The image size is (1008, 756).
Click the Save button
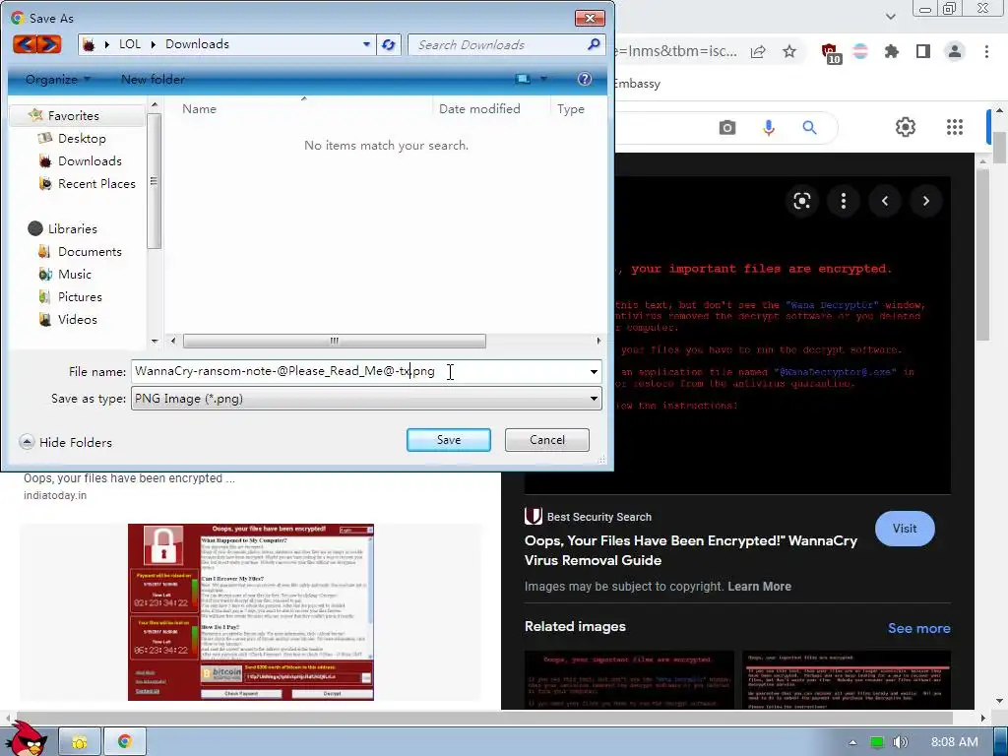pos(449,440)
